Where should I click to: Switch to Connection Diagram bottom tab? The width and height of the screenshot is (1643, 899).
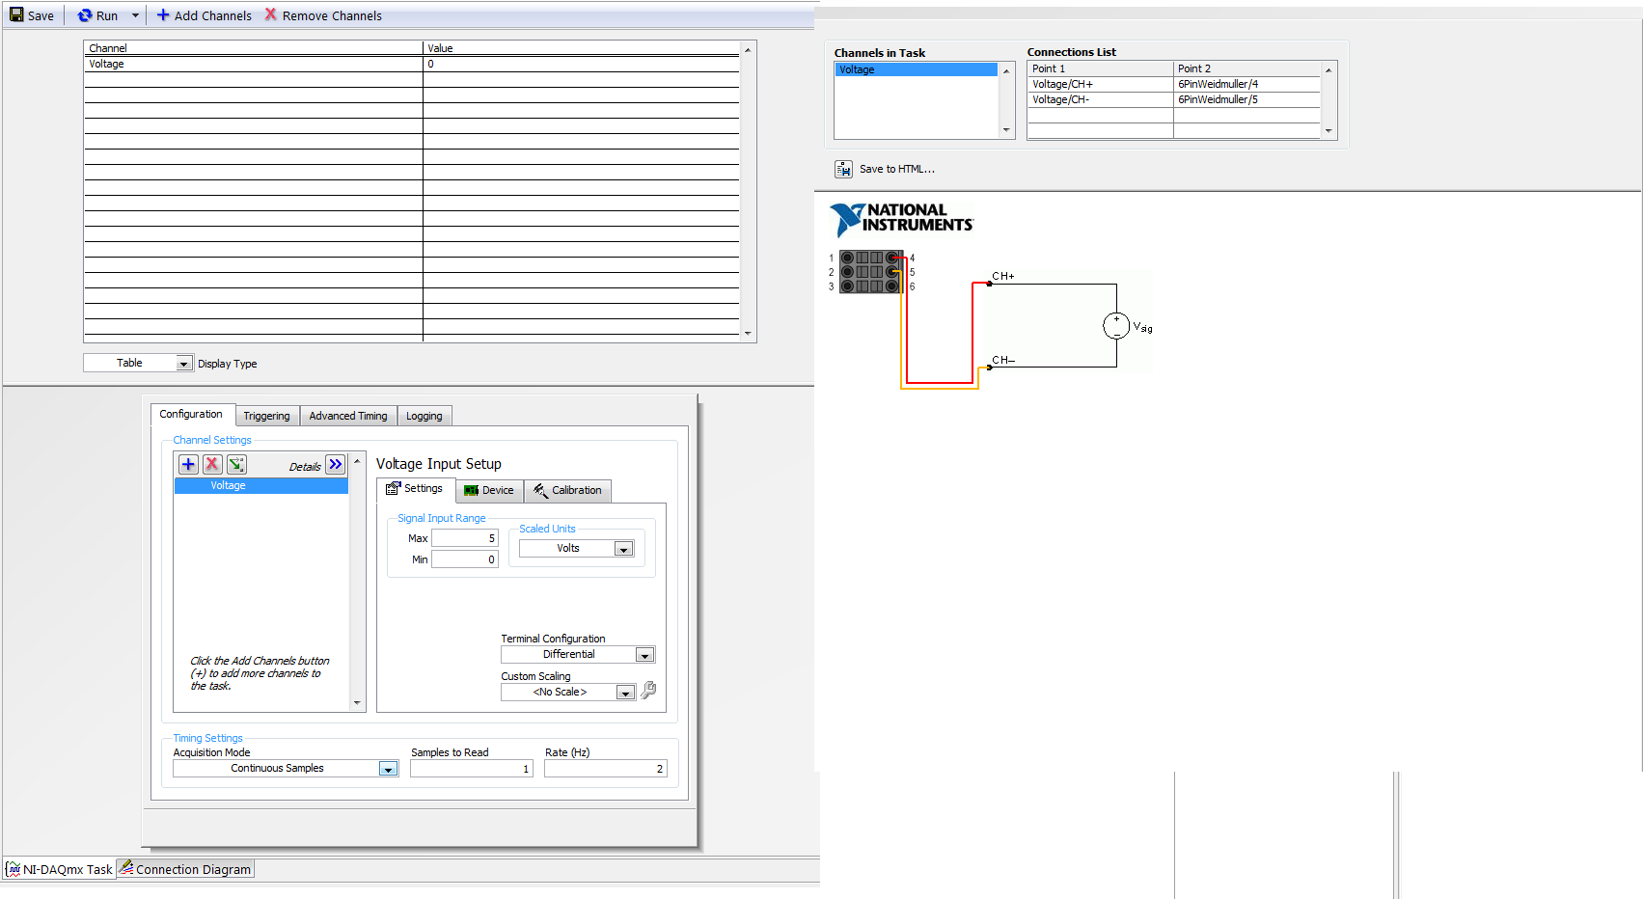[185, 869]
